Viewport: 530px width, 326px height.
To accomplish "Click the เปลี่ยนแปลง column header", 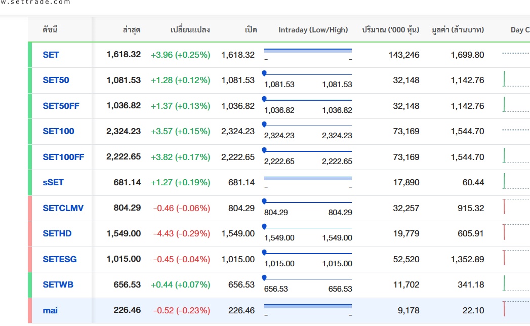I will 190,30.
